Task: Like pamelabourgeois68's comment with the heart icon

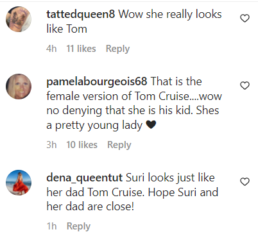Action: (245, 86)
